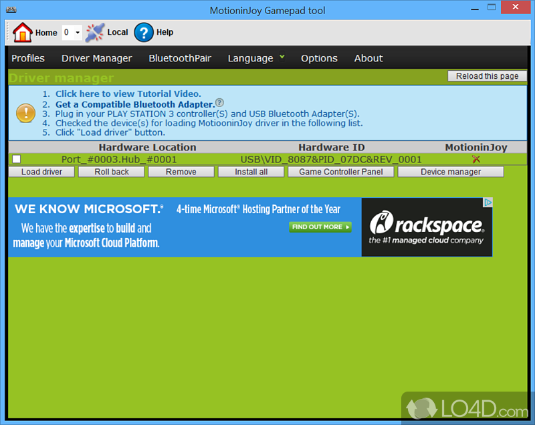Click the Load driver button

(x=41, y=172)
